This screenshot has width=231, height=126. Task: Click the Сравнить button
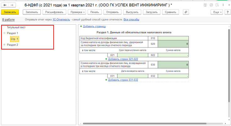tap(170, 12)
